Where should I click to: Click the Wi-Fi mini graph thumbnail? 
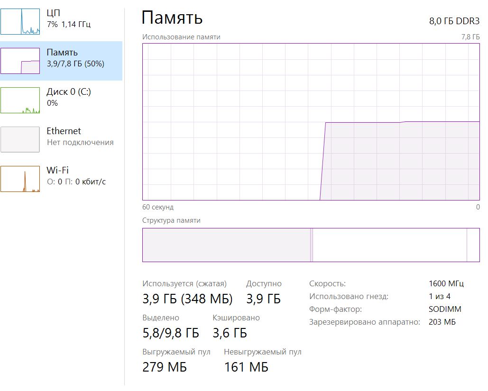20,179
